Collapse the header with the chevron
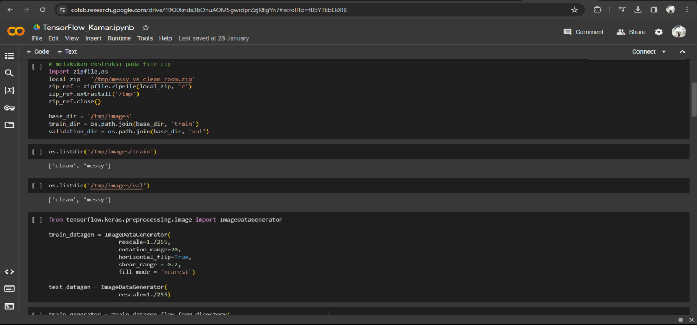697x325 pixels. [x=682, y=52]
